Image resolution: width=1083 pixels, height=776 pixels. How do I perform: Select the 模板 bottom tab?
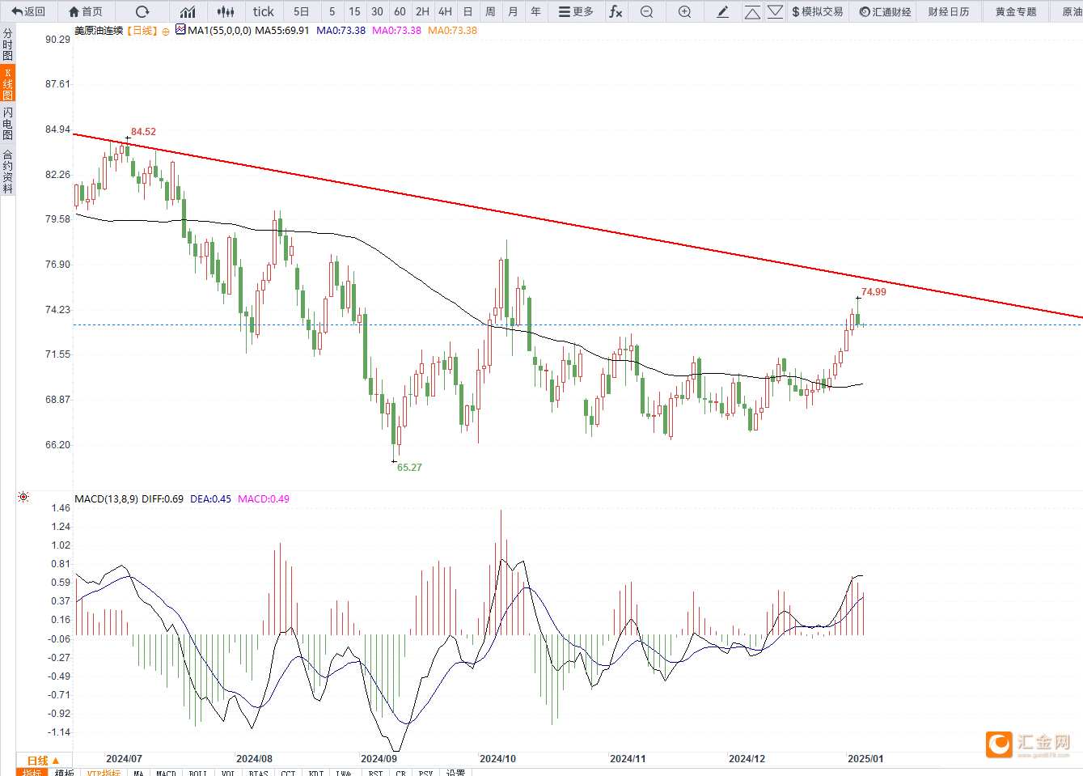click(x=65, y=773)
